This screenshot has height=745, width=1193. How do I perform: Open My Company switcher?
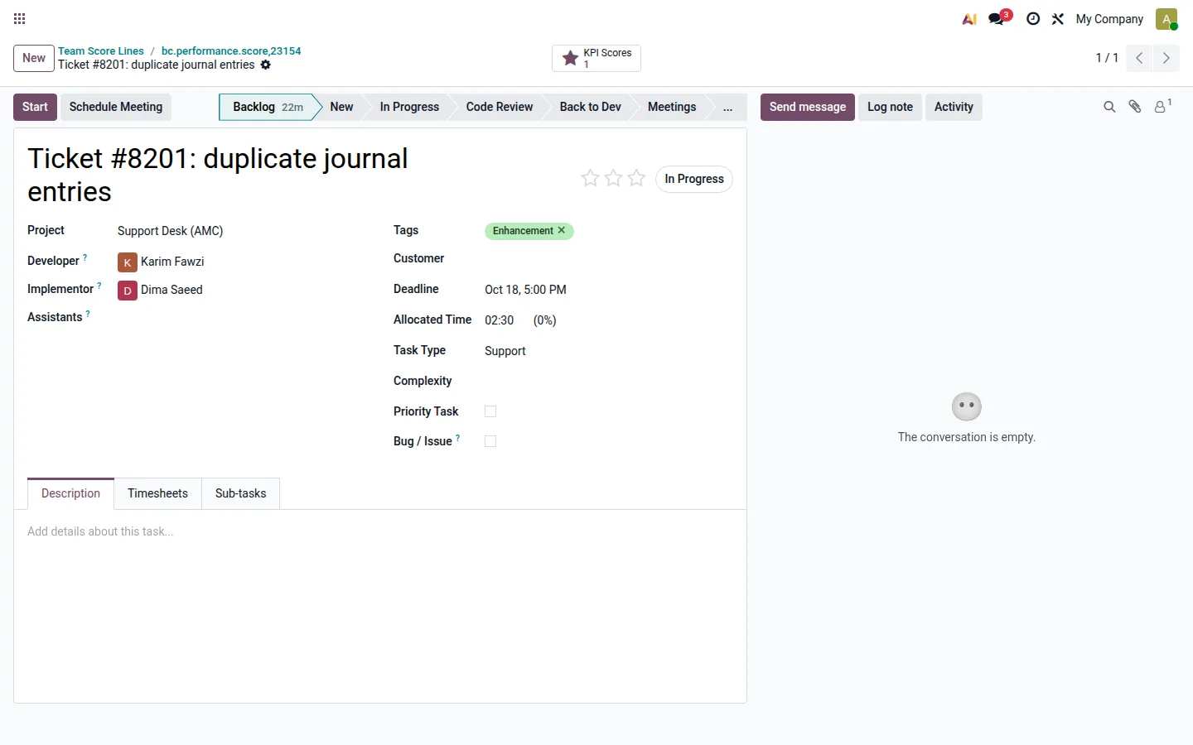click(1109, 19)
